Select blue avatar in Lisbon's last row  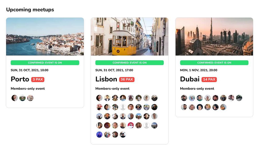(99, 135)
